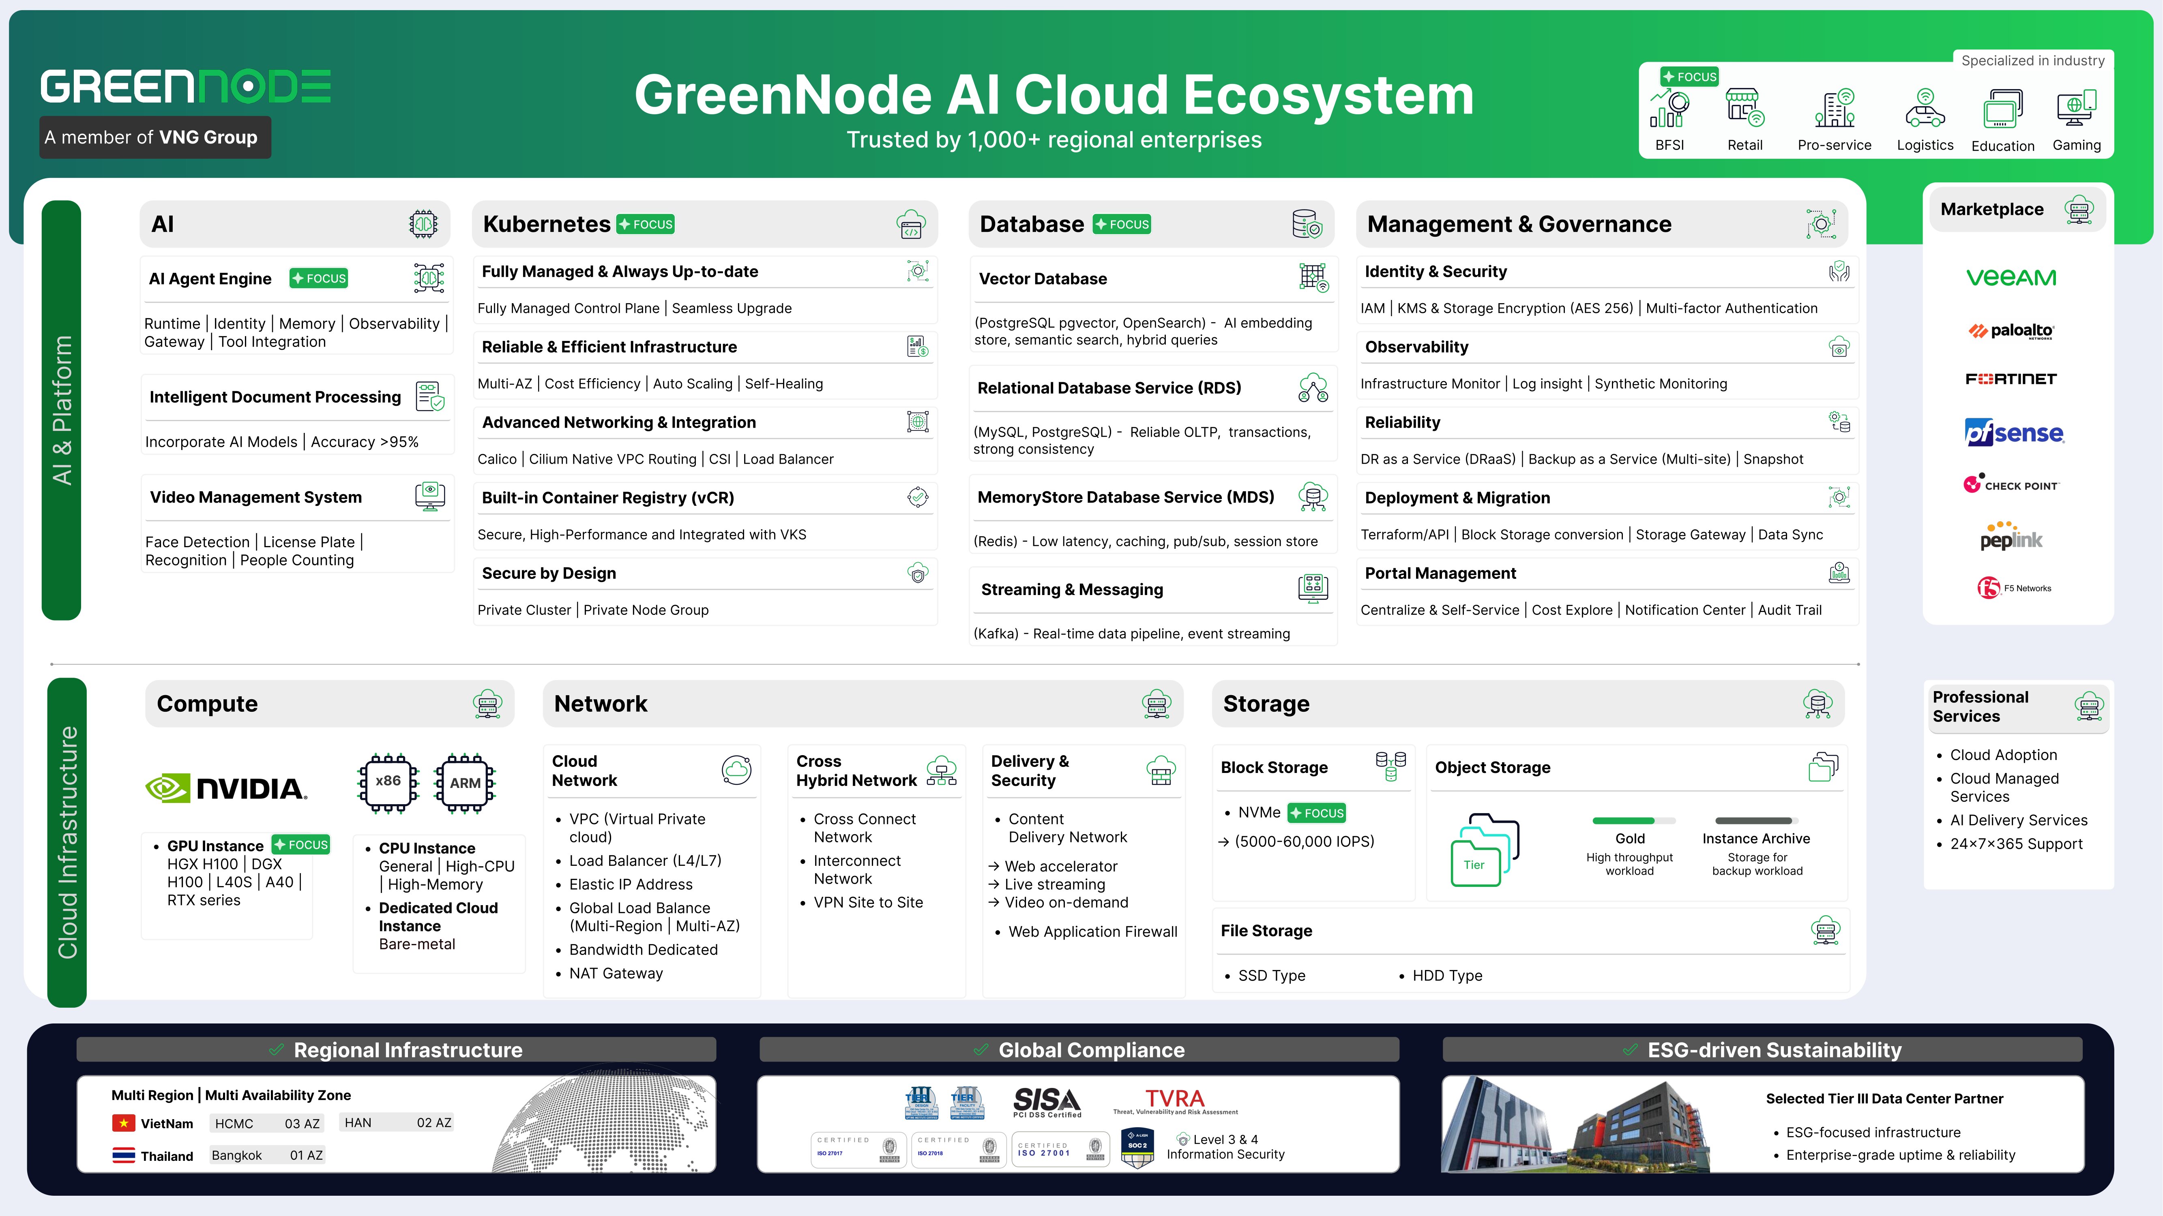The width and height of the screenshot is (2163, 1216).
Task: Open the Intelligent Document Processing icon
Action: [x=430, y=396]
